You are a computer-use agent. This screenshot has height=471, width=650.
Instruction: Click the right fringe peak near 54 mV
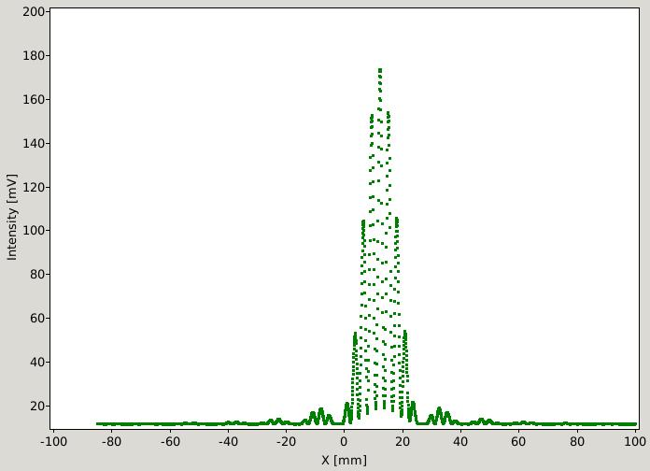coord(405,333)
